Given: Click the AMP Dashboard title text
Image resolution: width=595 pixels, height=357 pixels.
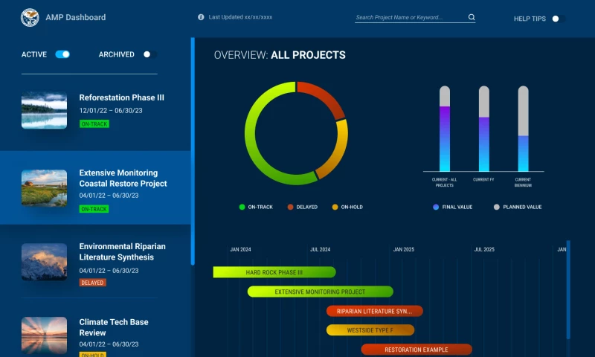Looking at the screenshot, I should (x=76, y=17).
